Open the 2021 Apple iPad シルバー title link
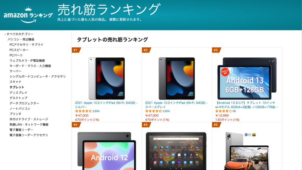Screen dimensions: 302x170 coord(106,105)
